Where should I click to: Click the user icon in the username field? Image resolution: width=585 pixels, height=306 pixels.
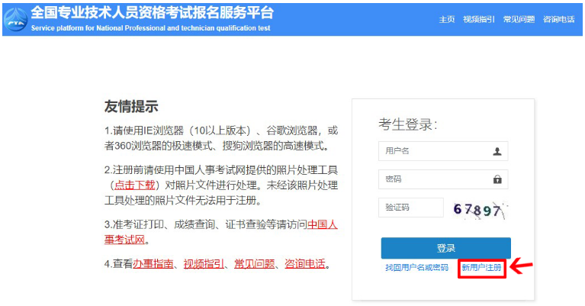pyautogui.click(x=497, y=151)
